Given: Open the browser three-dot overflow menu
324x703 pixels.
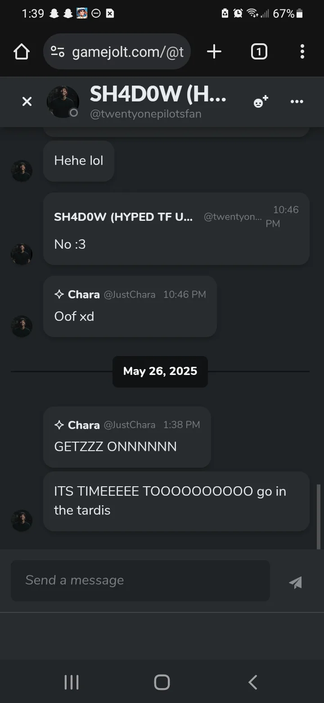Looking at the screenshot, I should click(x=302, y=52).
